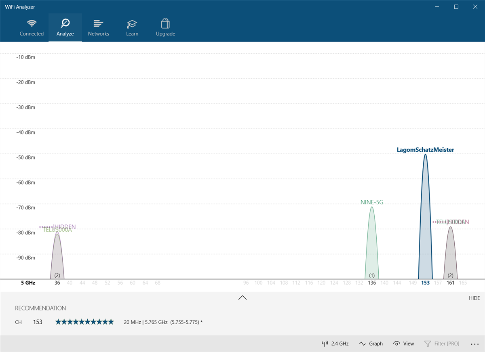This screenshot has width=485, height=352.
Task: Expand Filter [PRO] options
Action: point(442,344)
